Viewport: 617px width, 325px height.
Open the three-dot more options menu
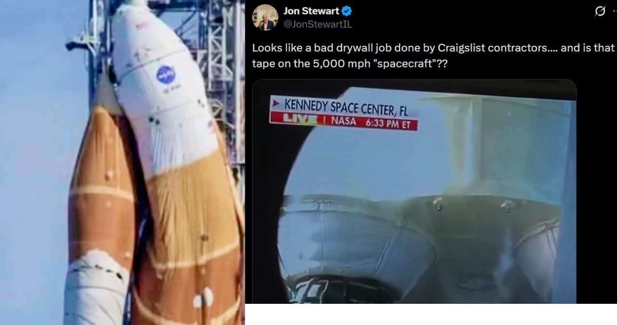[615, 11]
